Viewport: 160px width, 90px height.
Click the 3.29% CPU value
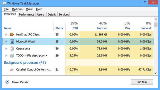[73, 55]
